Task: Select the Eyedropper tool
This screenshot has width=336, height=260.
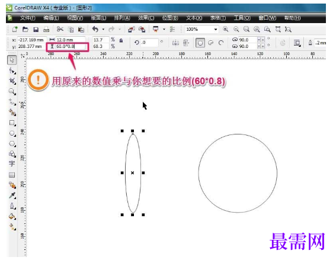Action: coord(12,195)
